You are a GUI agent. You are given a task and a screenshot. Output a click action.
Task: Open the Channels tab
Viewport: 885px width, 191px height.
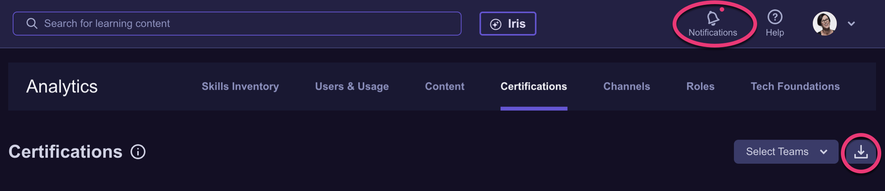(x=627, y=86)
